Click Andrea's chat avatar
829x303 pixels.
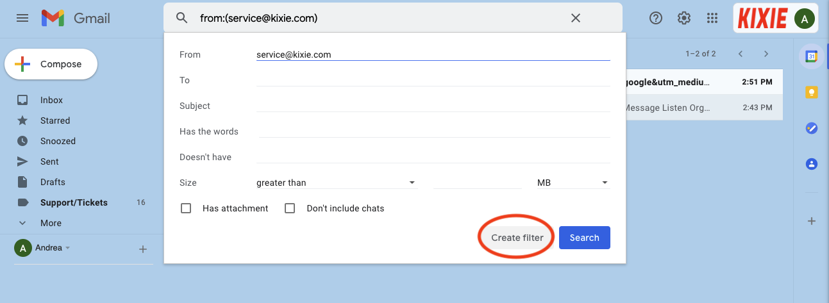pyautogui.click(x=22, y=248)
